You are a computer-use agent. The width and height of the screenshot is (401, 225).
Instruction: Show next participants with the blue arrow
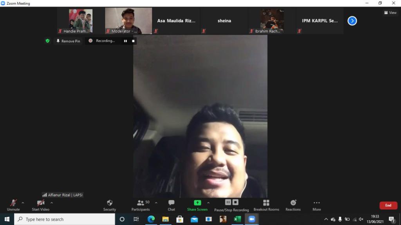tap(352, 21)
